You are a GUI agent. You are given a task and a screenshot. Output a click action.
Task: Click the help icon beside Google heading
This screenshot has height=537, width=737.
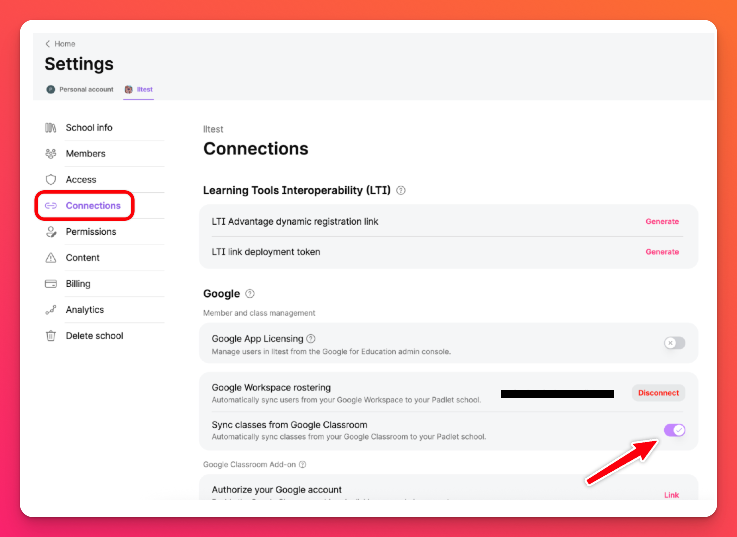[250, 294]
